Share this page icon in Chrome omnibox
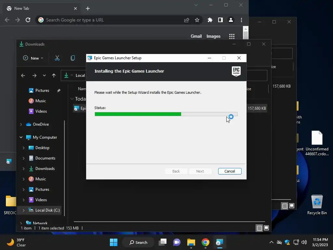 click(x=187, y=20)
